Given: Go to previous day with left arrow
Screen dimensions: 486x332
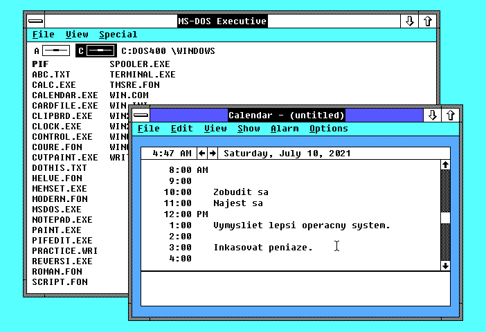Looking at the screenshot, I should (x=202, y=153).
